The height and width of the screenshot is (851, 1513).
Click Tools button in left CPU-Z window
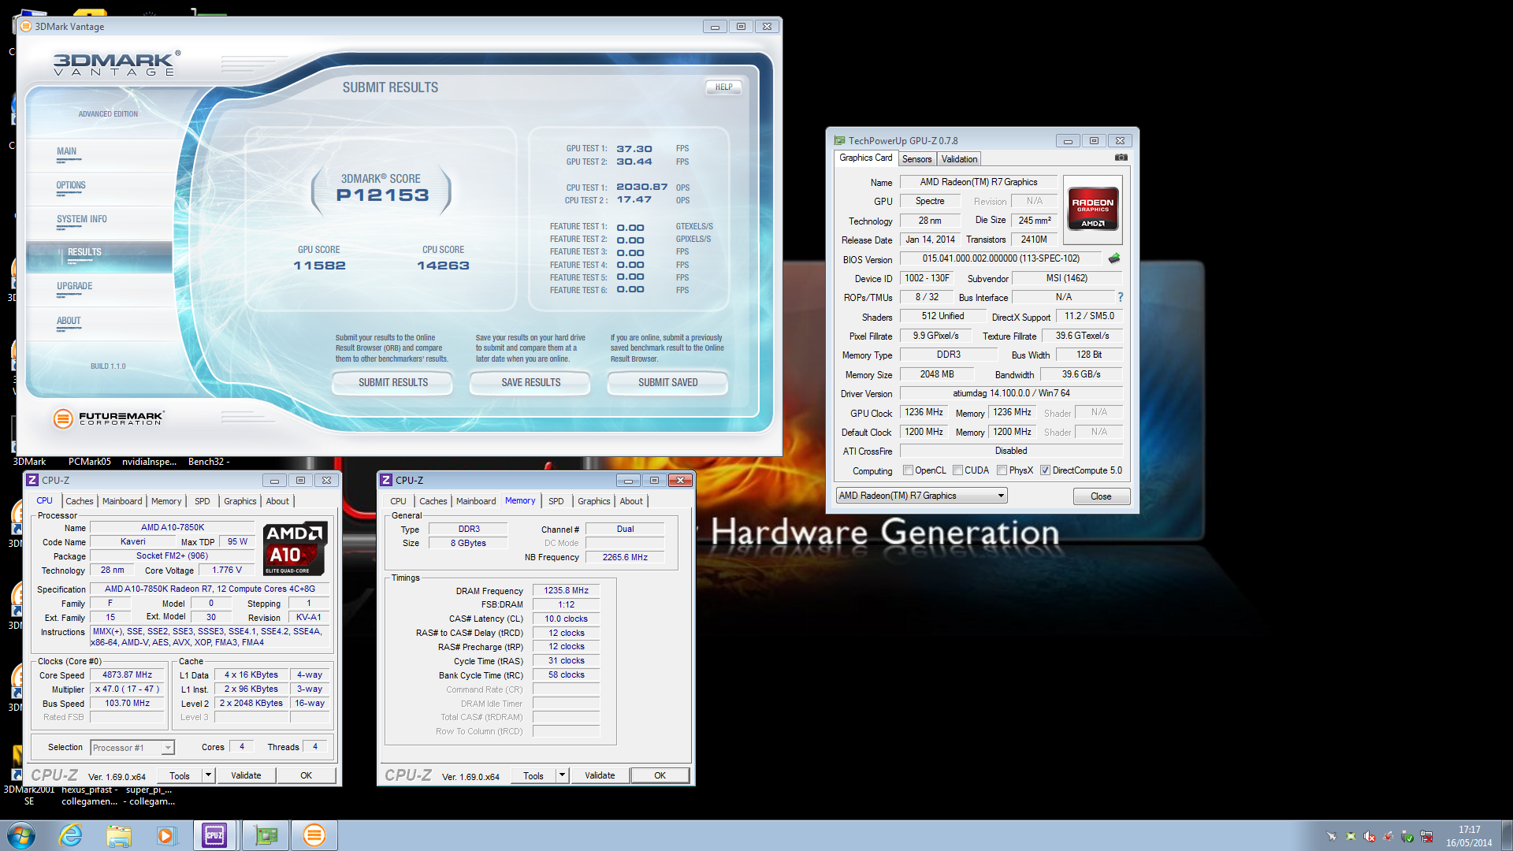(x=180, y=775)
